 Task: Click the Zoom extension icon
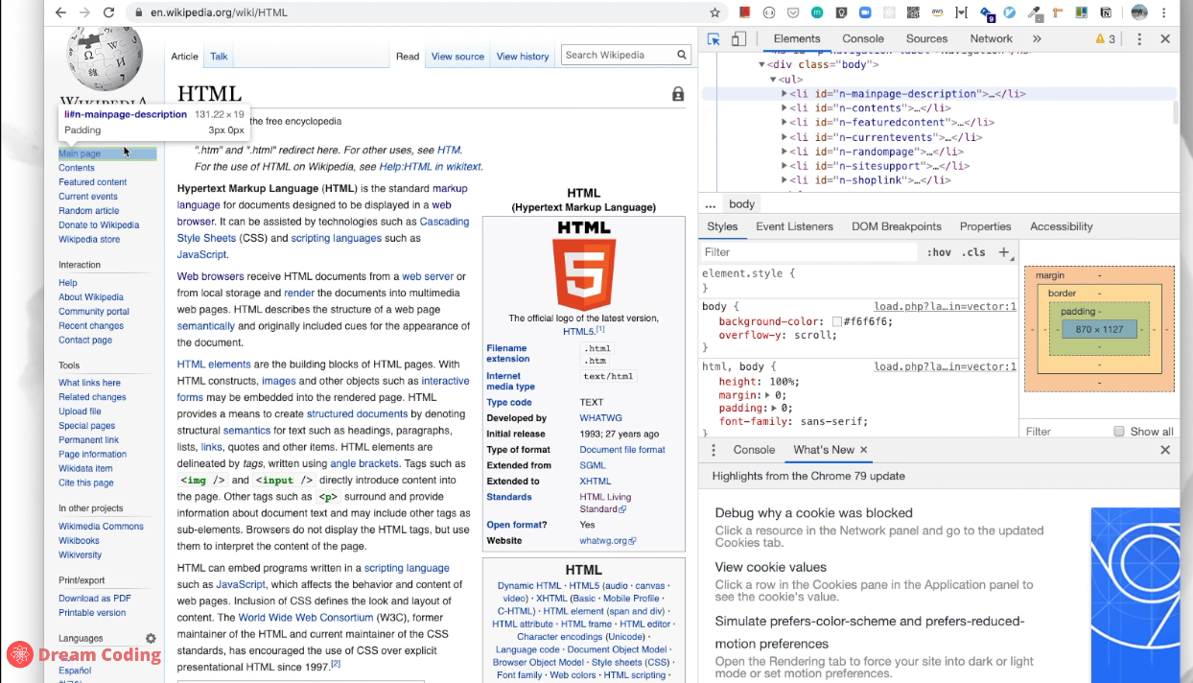(x=865, y=12)
